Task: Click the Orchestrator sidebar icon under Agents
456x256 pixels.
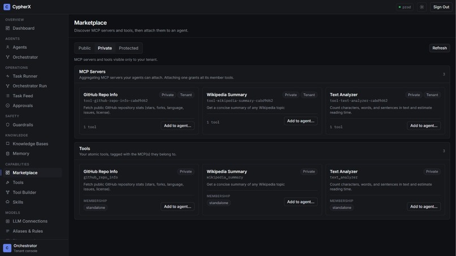Action: click(7, 57)
